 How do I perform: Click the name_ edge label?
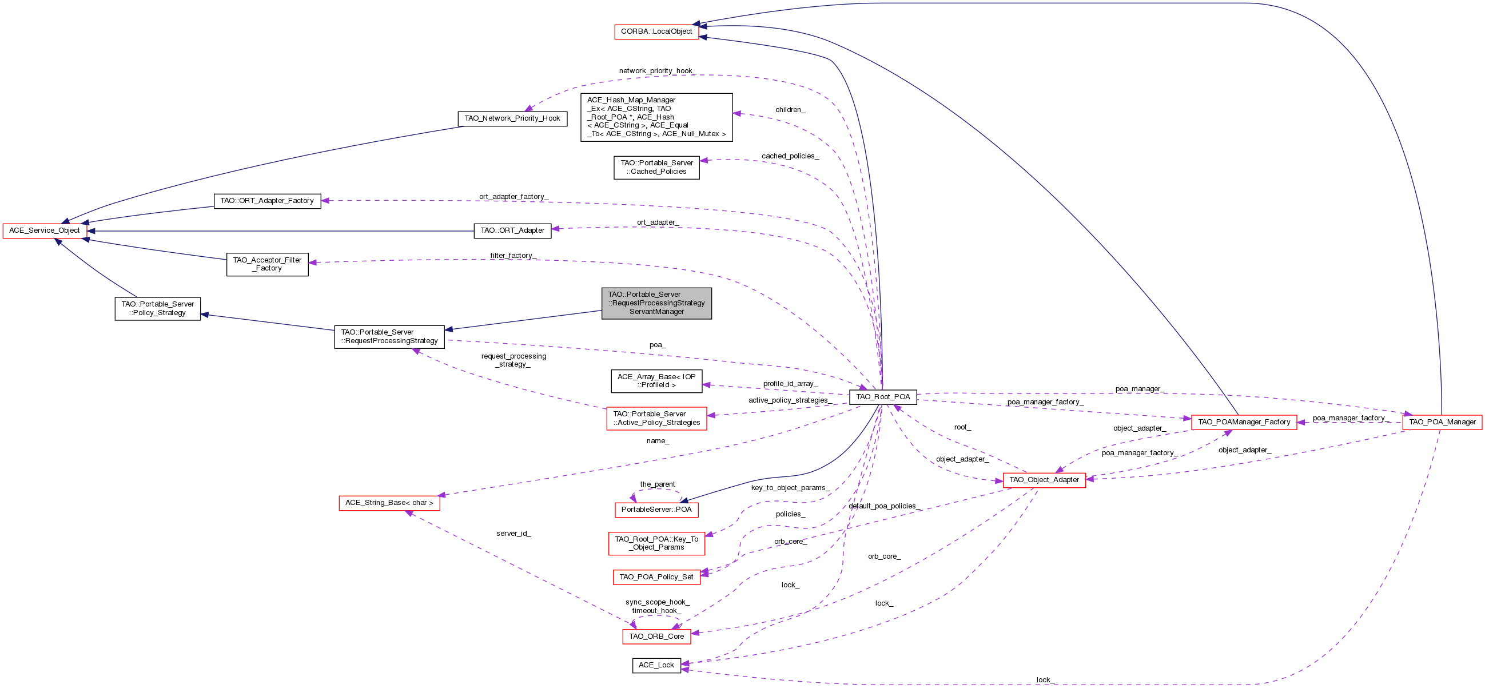tap(657, 441)
